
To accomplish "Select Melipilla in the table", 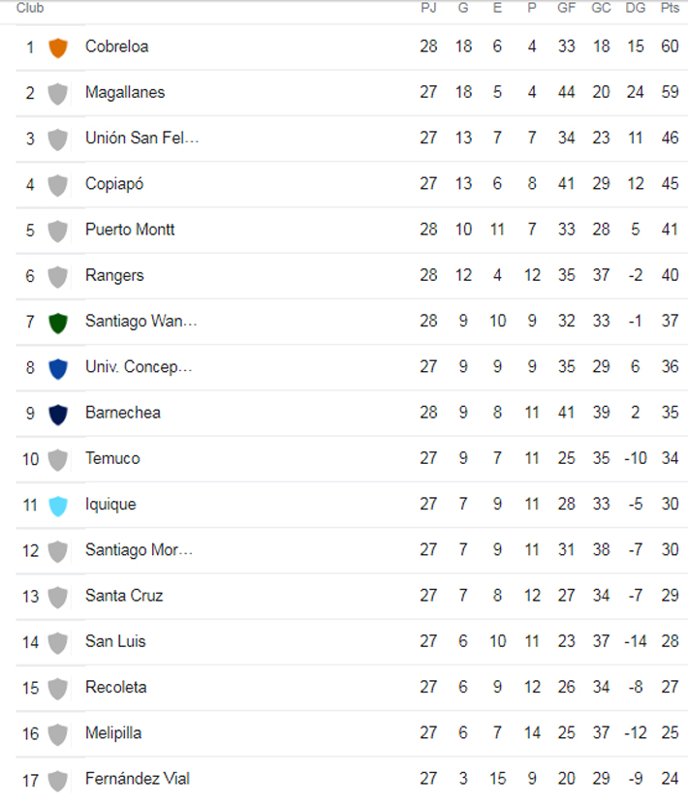I will [113, 733].
